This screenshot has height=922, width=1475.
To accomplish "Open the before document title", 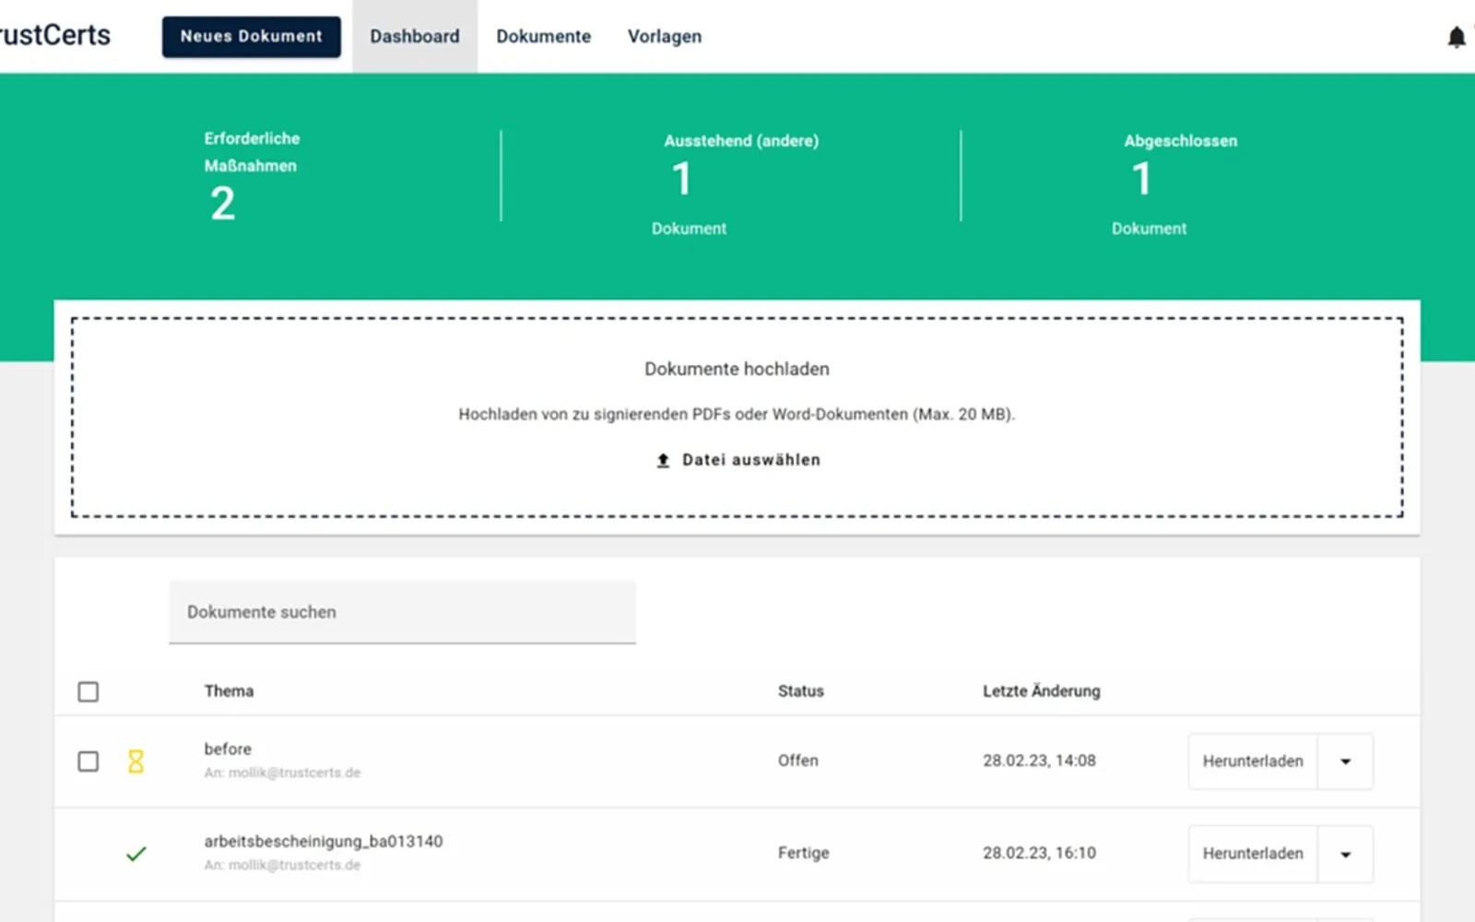I will click(x=228, y=749).
